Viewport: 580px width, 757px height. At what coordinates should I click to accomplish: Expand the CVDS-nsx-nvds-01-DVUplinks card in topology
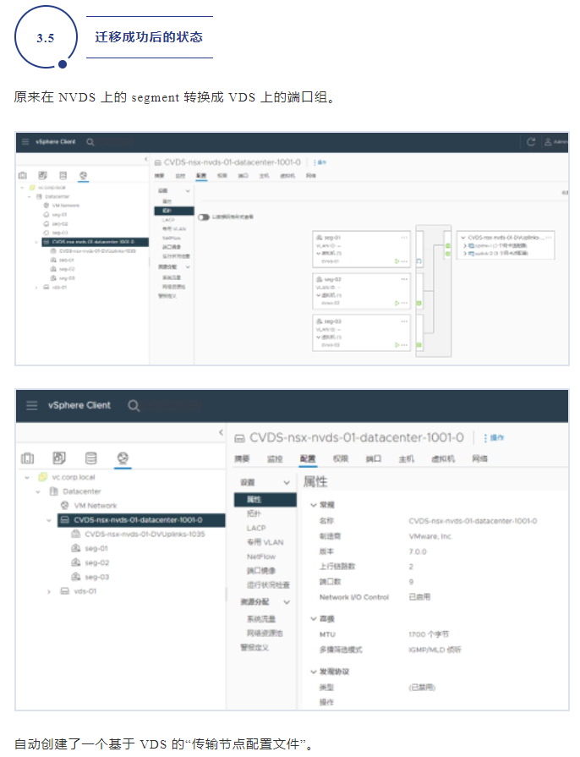(463, 238)
